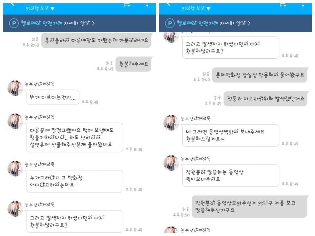The image size is (315, 236).
Task: Open avatar beside the 뭐가 다르다는건지 message
Action: (15, 88)
